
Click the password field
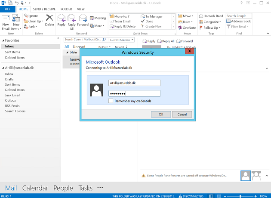(x=134, y=93)
